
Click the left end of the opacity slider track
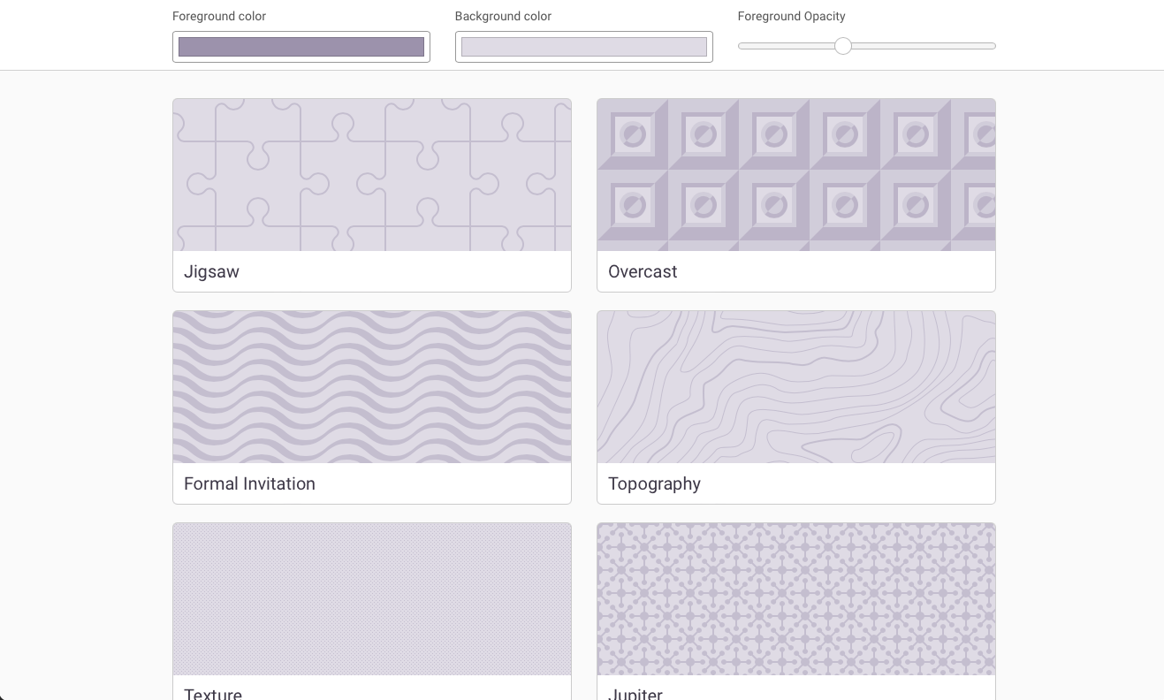pyautogui.click(x=742, y=45)
